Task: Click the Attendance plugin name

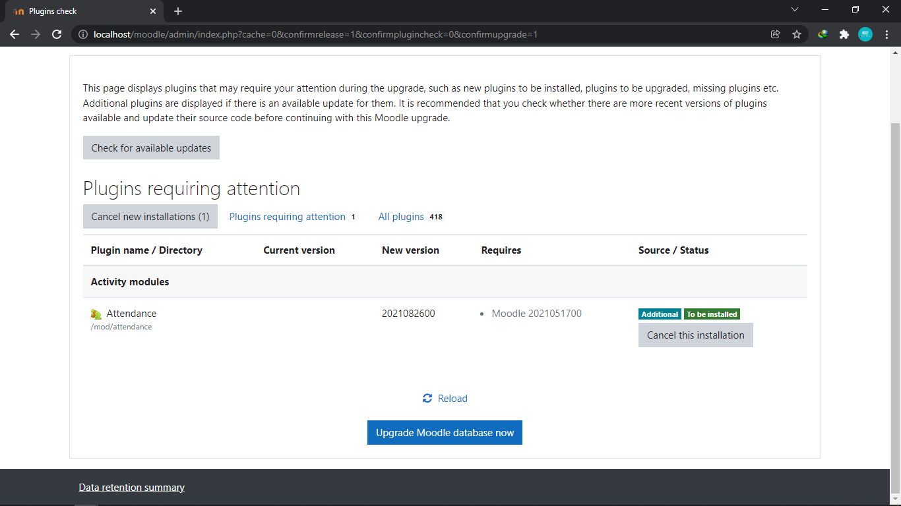Action: click(x=131, y=314)
